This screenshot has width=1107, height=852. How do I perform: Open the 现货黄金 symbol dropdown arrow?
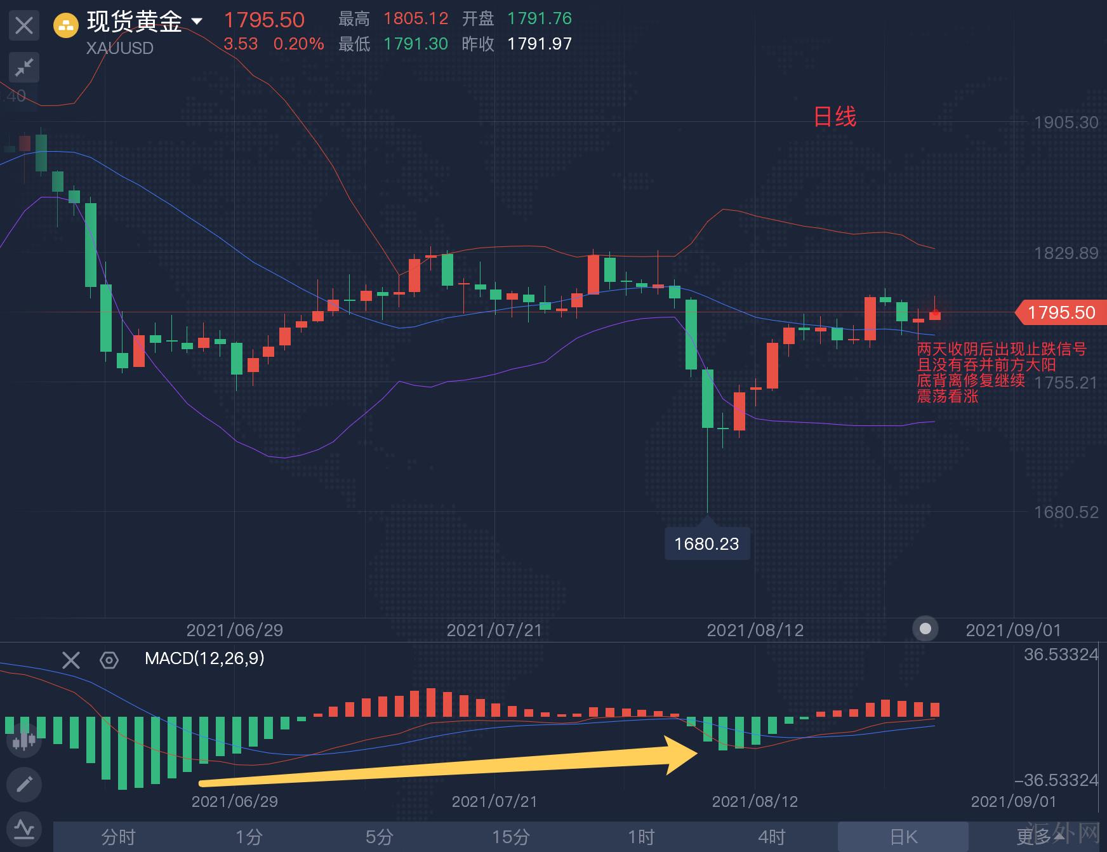point(197,22)
